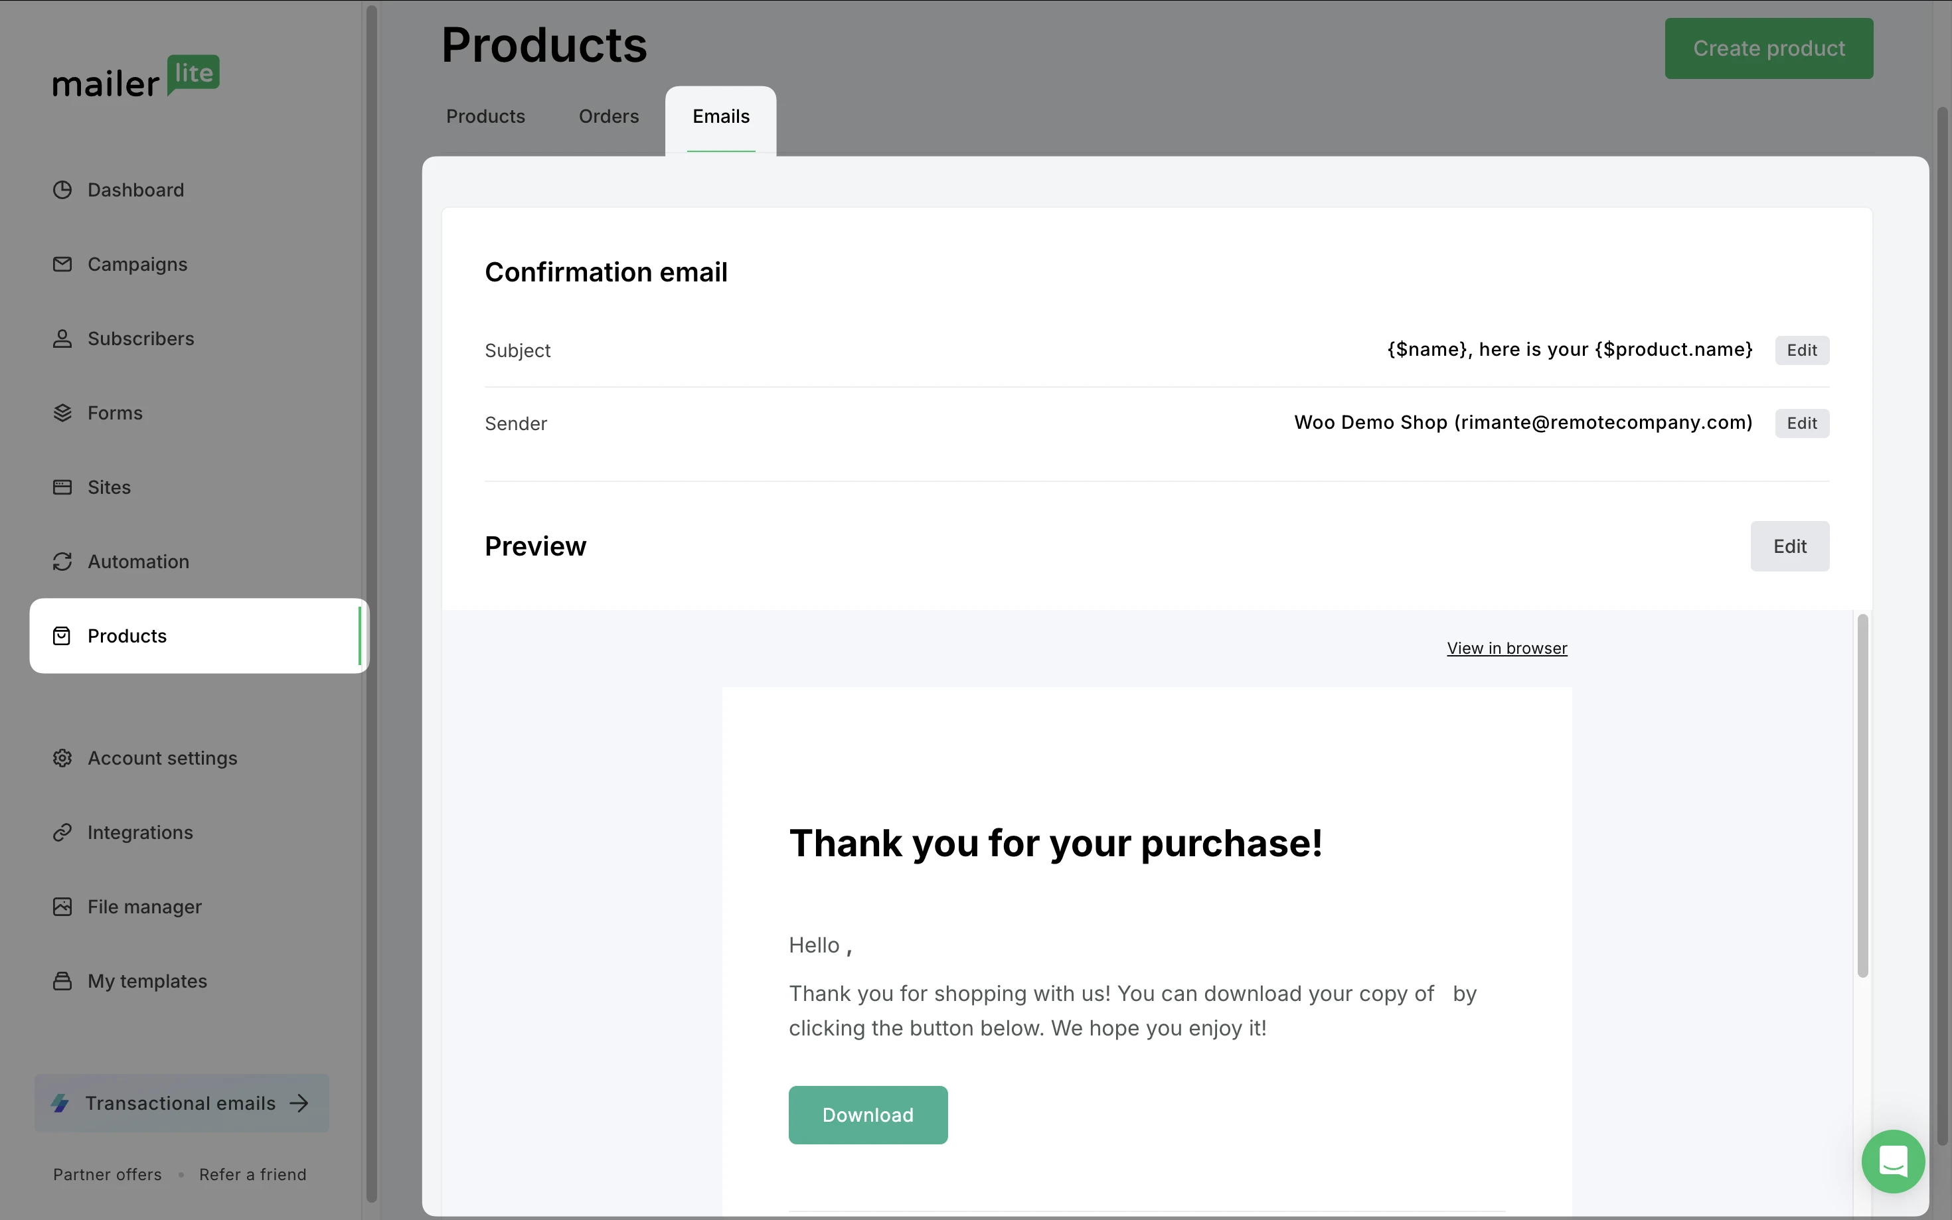Click the Account settings gear icon
The width and height of the screenshot is (1952, 1220).
(62, 759)
